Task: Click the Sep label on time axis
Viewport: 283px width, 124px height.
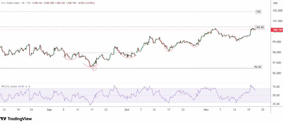Action: point(49,109)
